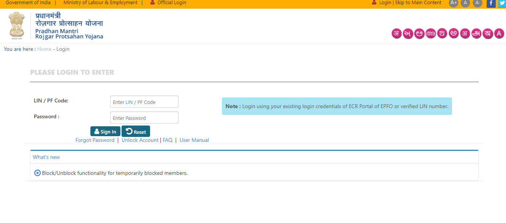Click the 'LIN / PF Code:' label
The width and height of the screenshot is (506, 223).
[x=51, y=101]
